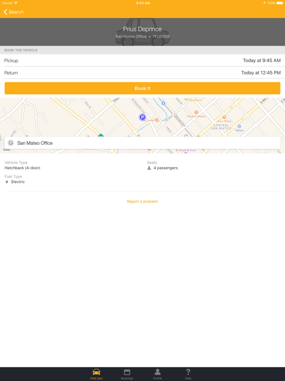Click the green transit marker on map
Image resolution: width=285 pixels, height=381 pixels.
point(101,135)
